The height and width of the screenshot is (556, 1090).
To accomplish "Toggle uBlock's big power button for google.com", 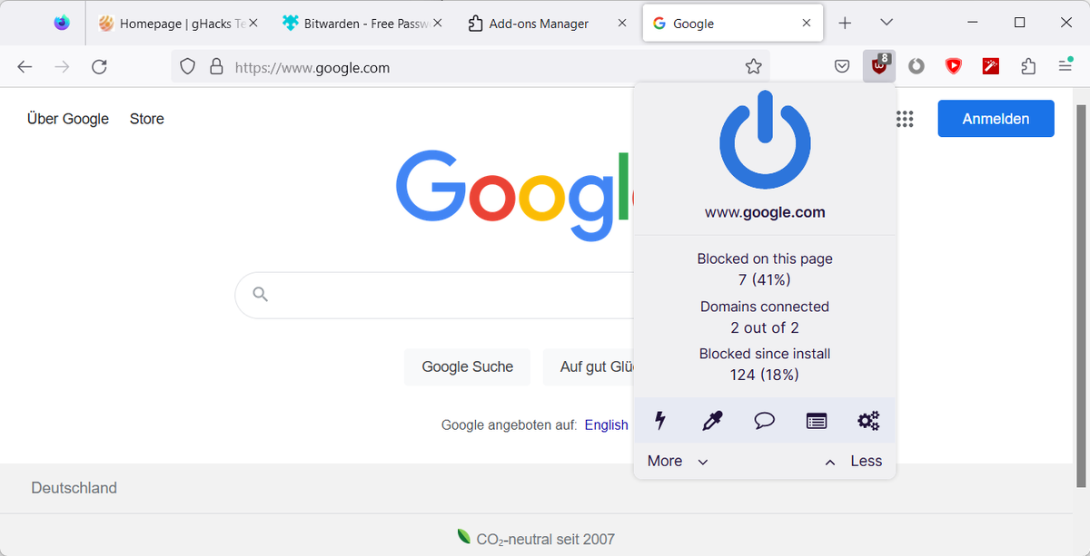I will pos(764,141).
